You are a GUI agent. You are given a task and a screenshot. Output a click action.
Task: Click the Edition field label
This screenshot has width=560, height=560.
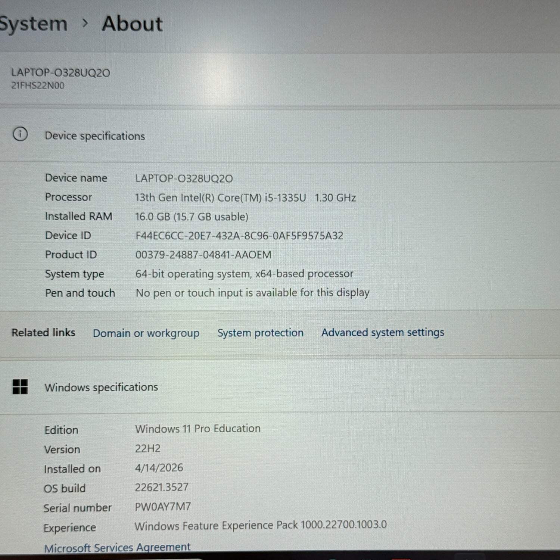pos(61,430)
